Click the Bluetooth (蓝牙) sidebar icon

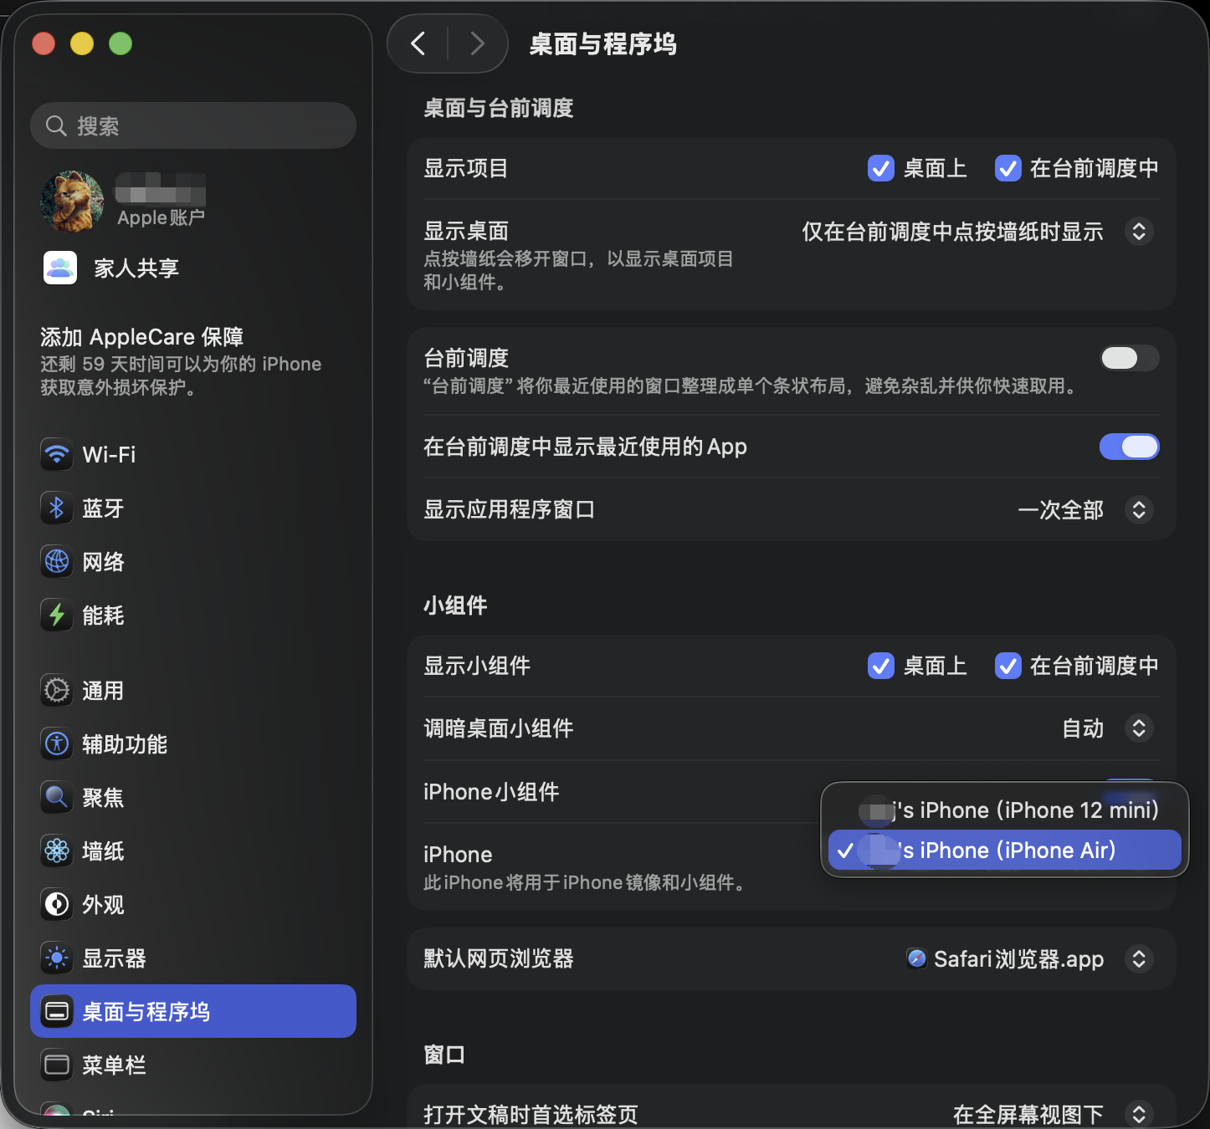[x=57, y=508]
